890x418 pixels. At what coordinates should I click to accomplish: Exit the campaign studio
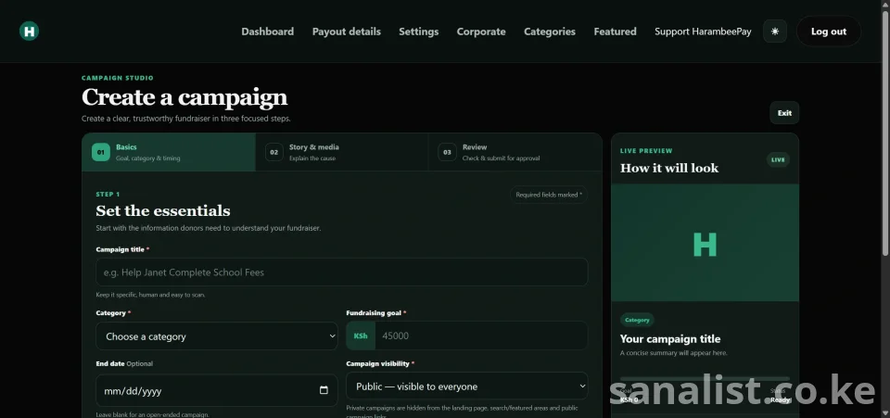[x=784, y=113]
